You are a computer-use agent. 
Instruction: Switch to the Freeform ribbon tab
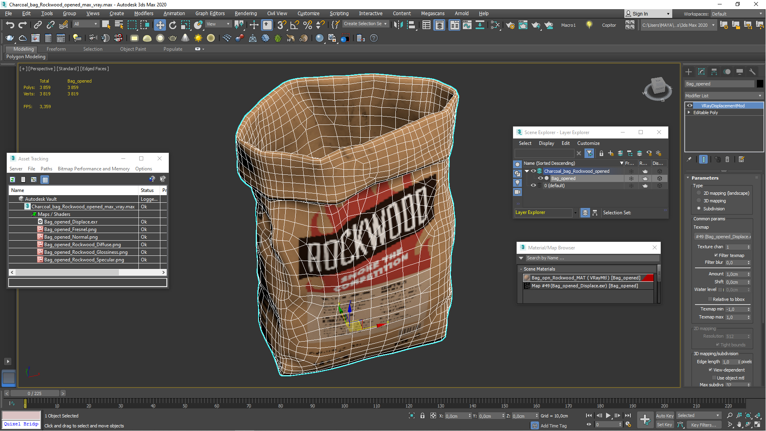click(56, 49)
